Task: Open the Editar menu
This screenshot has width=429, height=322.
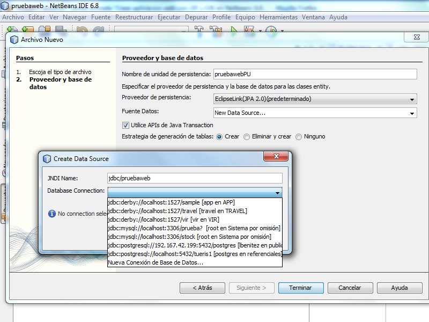Action: [x=36, y=17]
